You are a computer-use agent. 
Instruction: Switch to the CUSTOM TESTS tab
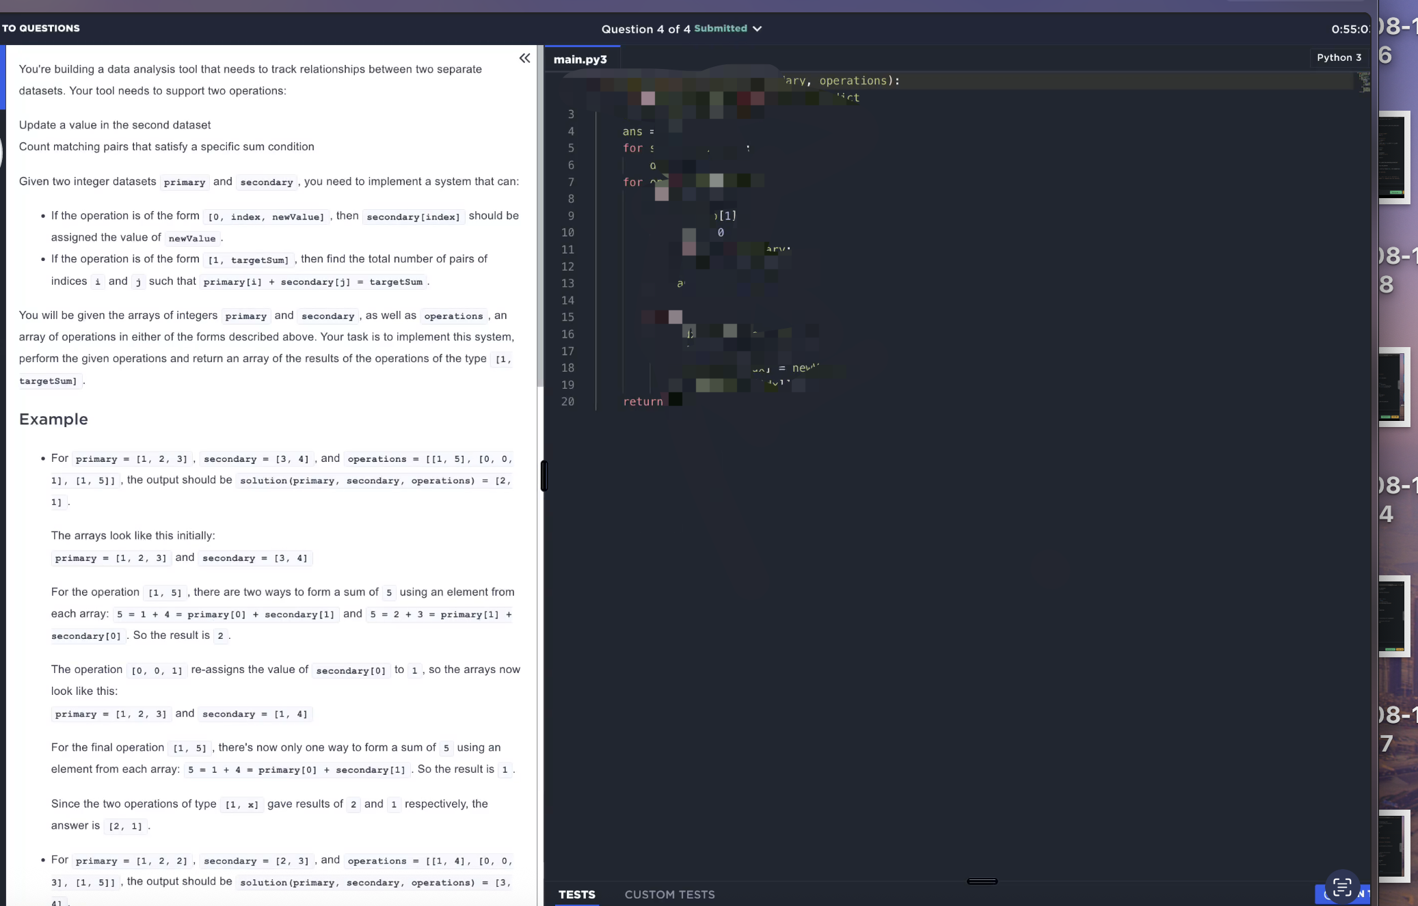pyautogui.click(x=669, y=894)
